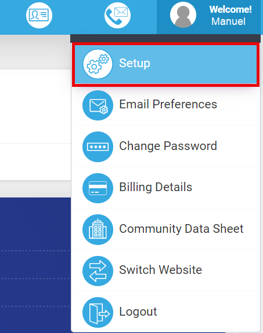Click the Community Data Sheet building icon
The image size is (263, 333).
tap(98, 229)
